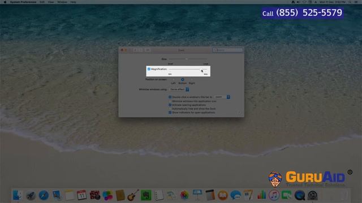Enable minimize windows into application icon

click(x=170, y=101)
